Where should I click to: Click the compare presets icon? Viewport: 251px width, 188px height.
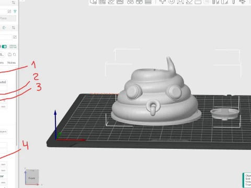point(12,46)
